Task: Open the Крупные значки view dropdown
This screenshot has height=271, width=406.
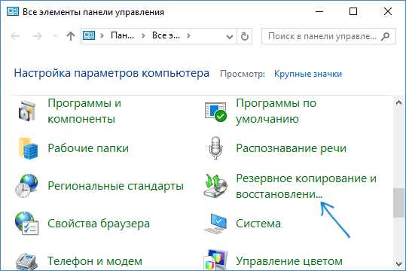Action: tap(308, 74)
